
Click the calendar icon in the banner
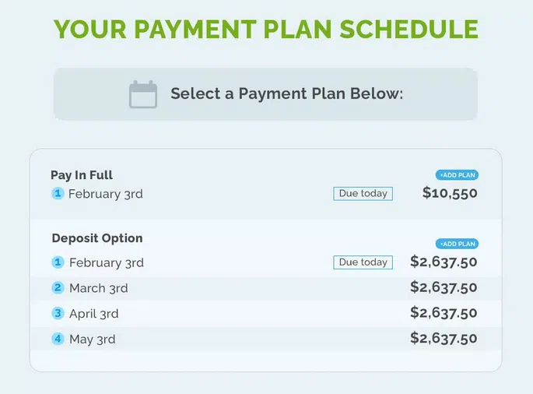click(x=143, y=94)
